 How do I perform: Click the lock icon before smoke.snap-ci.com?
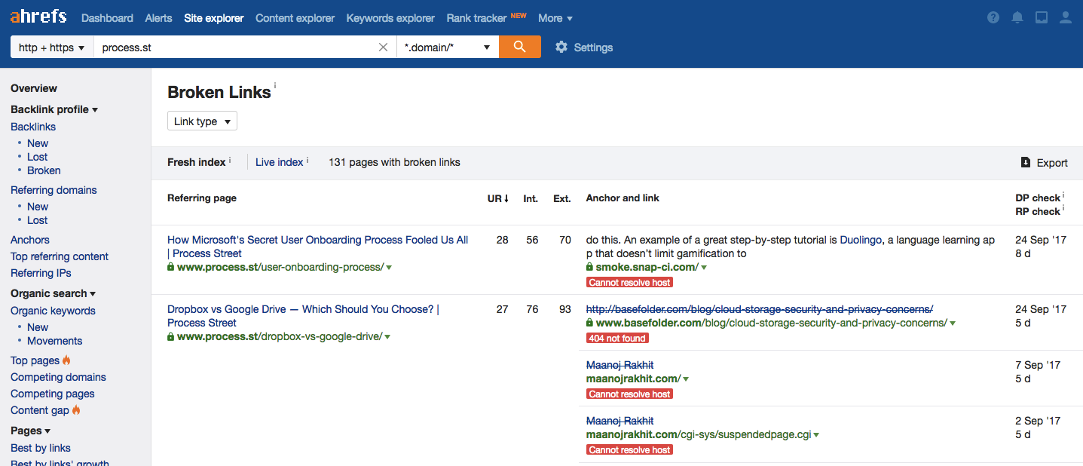[x=590, y=267]
